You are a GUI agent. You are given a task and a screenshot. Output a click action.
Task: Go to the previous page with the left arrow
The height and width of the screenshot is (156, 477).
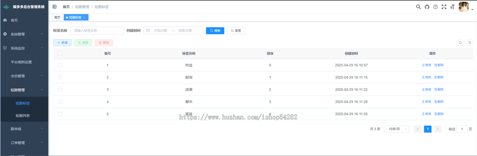tap(418, 129)
